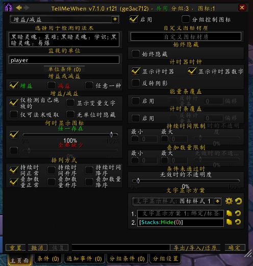This screenshot has height=266, width=253.
Task: Enable the 反转阴影 checkbox
Action: pyautogui.click(x=136, y=83)
